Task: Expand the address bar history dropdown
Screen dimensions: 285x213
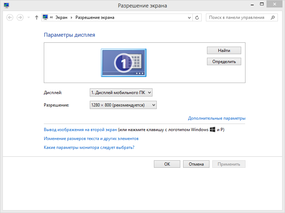Action: pyautogui.click(x=189, y=17)
